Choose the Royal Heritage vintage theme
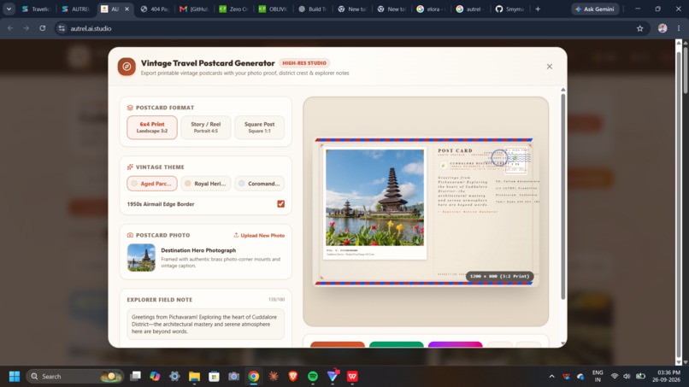 click(x=206, y=184)
